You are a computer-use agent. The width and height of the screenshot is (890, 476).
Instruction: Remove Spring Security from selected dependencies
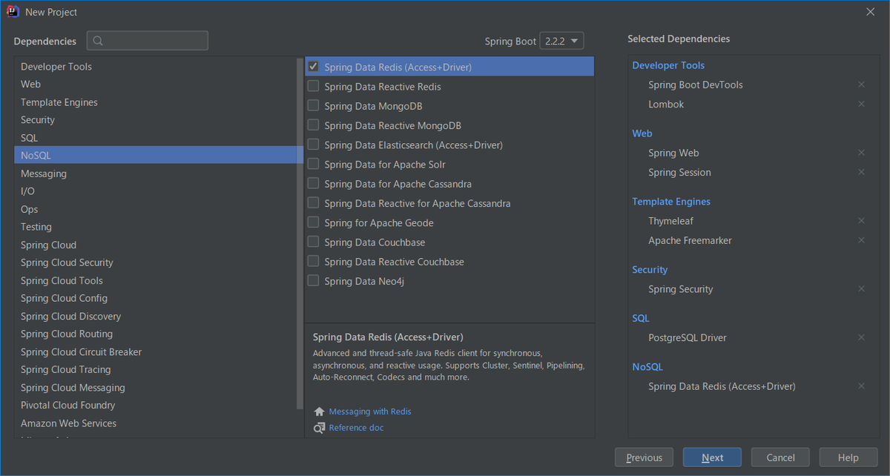point(861,289)
